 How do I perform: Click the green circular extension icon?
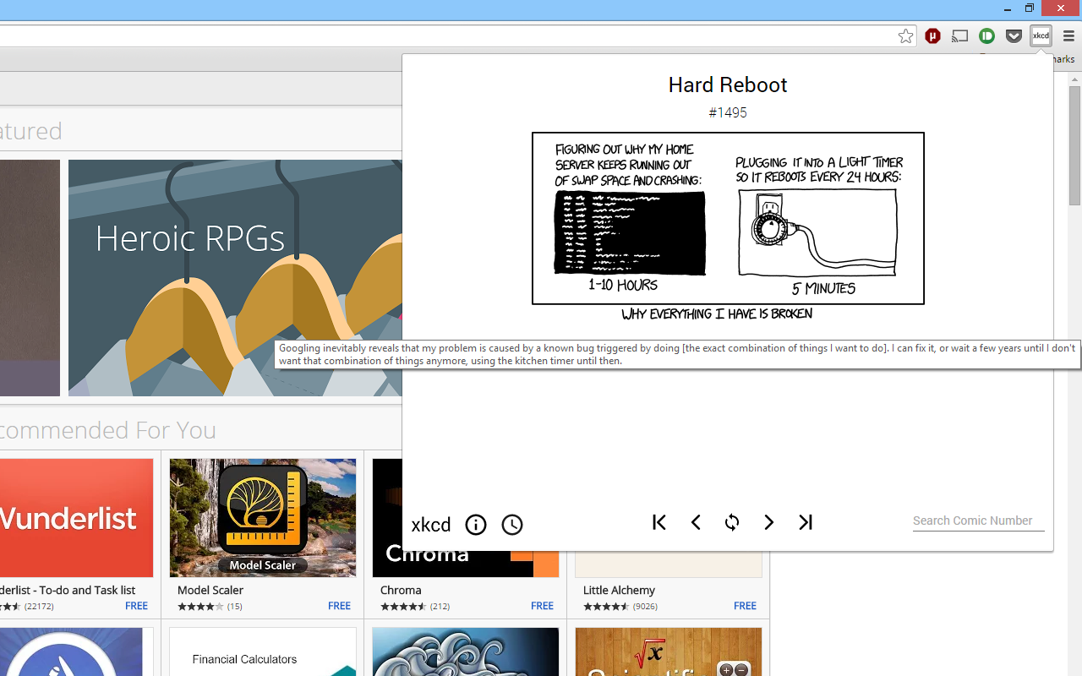click(x=986, y=36)
